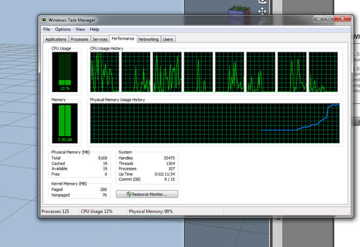Switch to the Users tab
Image resolution: width=360 pixels, height=247 pixels.
click(x=168, y=39)
